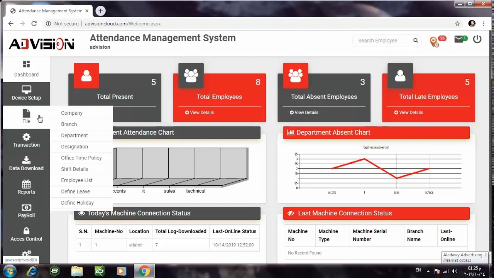
Task: Open the Data Download sidebar item
Action: click(x=26, y=164)
